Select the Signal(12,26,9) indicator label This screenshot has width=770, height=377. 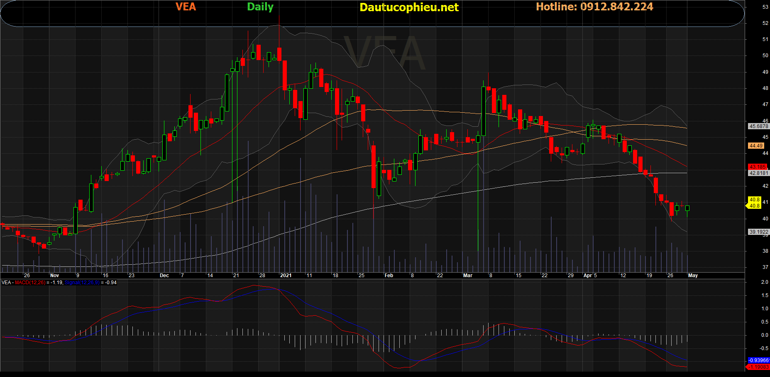click(82, 283)
